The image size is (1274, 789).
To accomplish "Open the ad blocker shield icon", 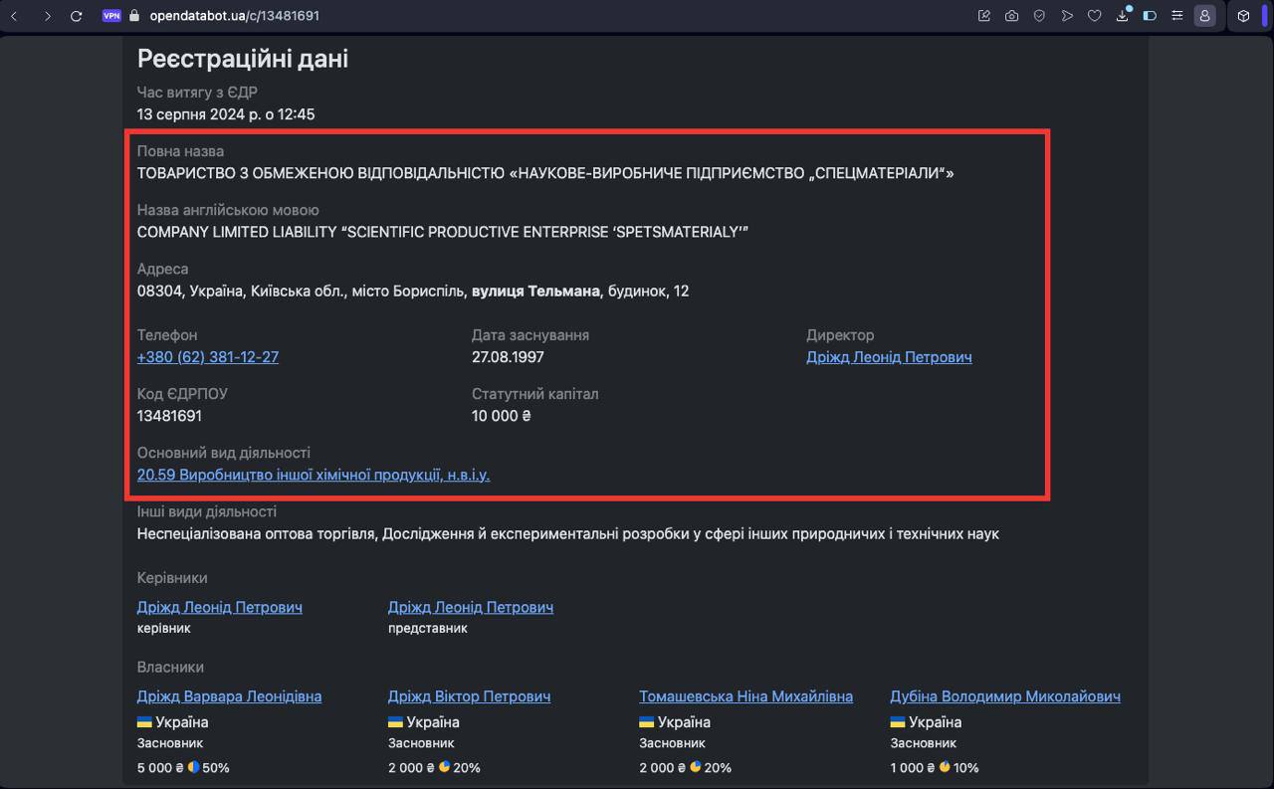I will [x=1039, y=16].
